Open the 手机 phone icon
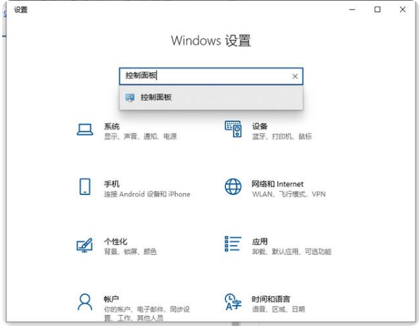 (x=85, y=187)
